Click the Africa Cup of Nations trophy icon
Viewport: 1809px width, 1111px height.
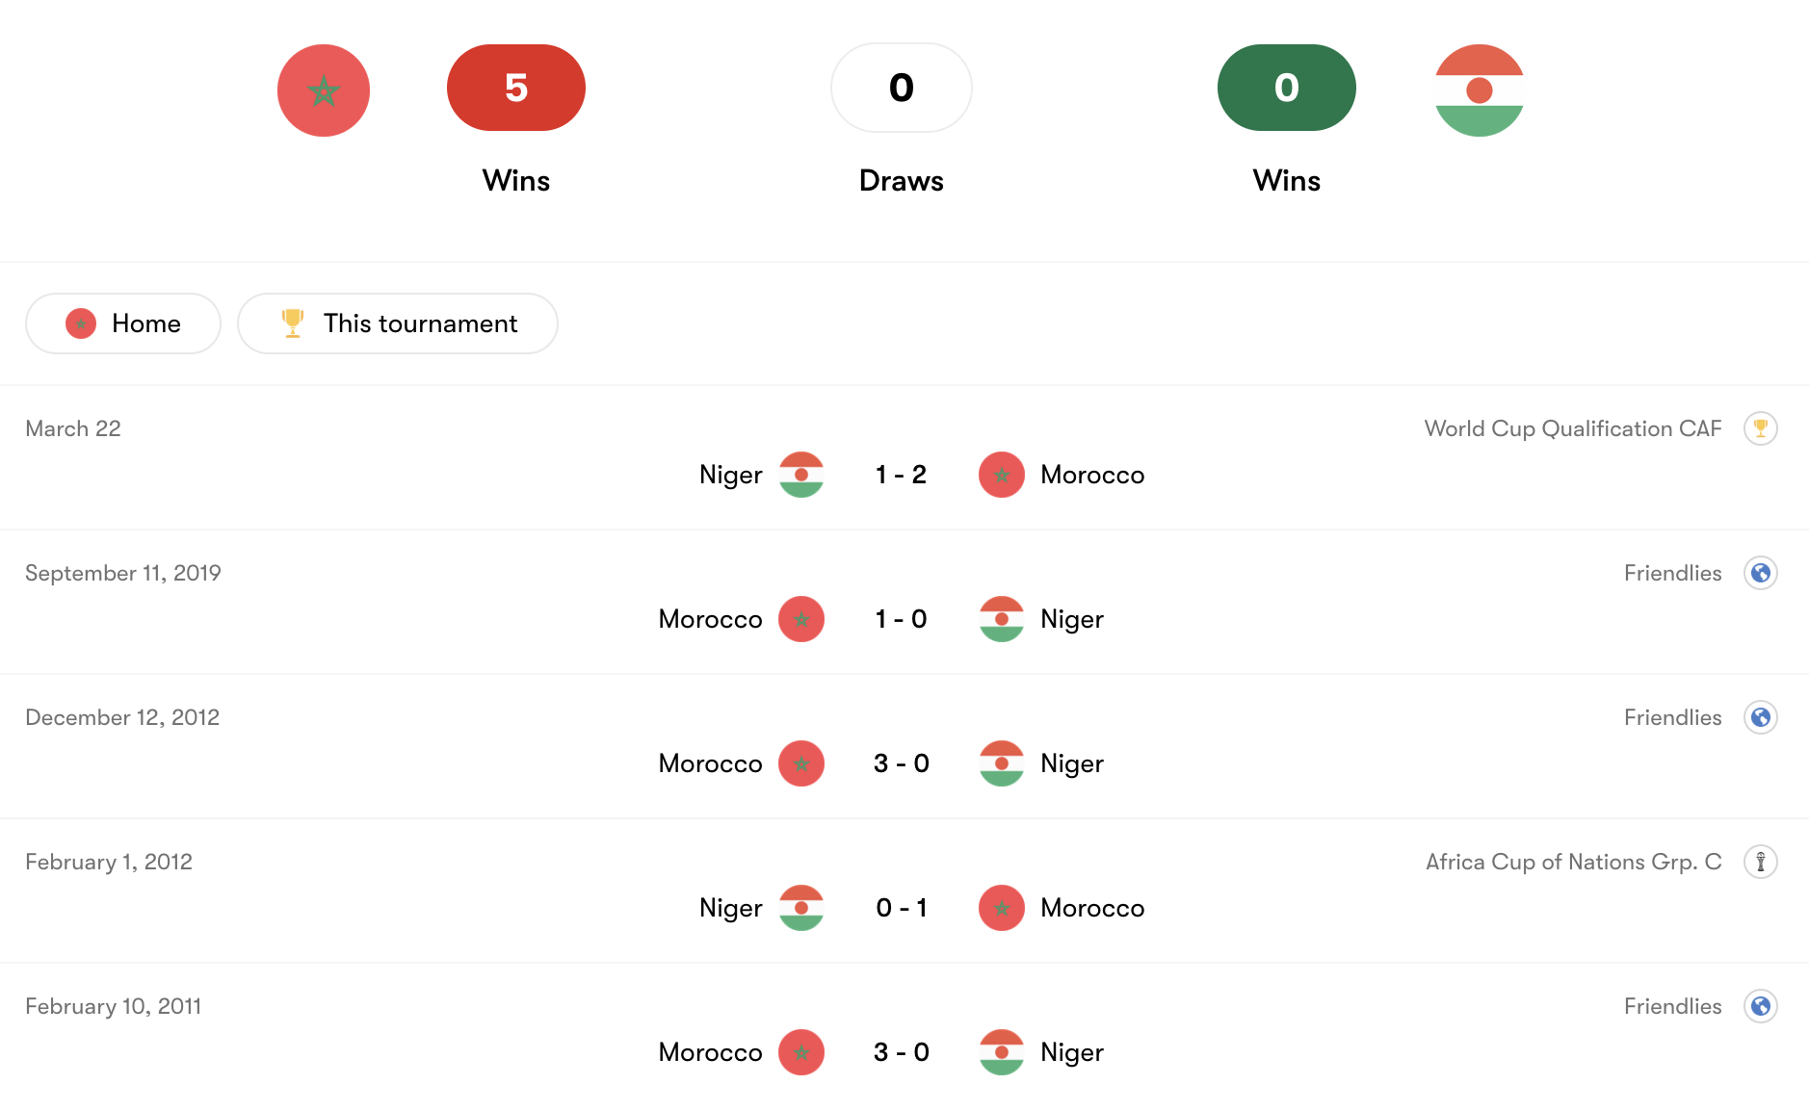coord(1760,862)
